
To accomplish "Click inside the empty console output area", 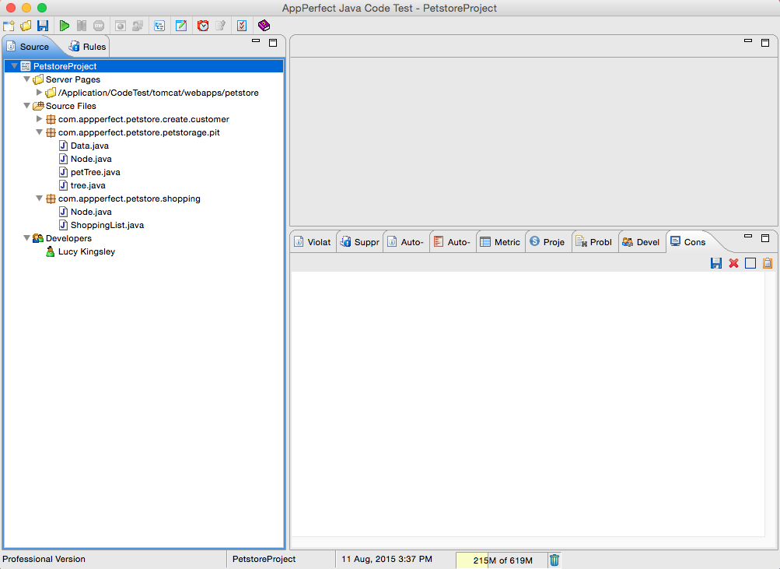I will point(527,404).
